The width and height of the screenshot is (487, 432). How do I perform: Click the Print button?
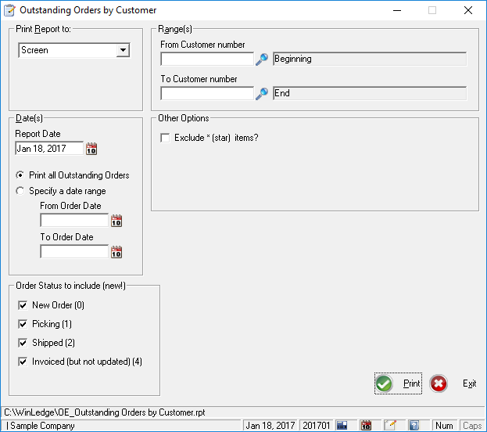(398, 383)
